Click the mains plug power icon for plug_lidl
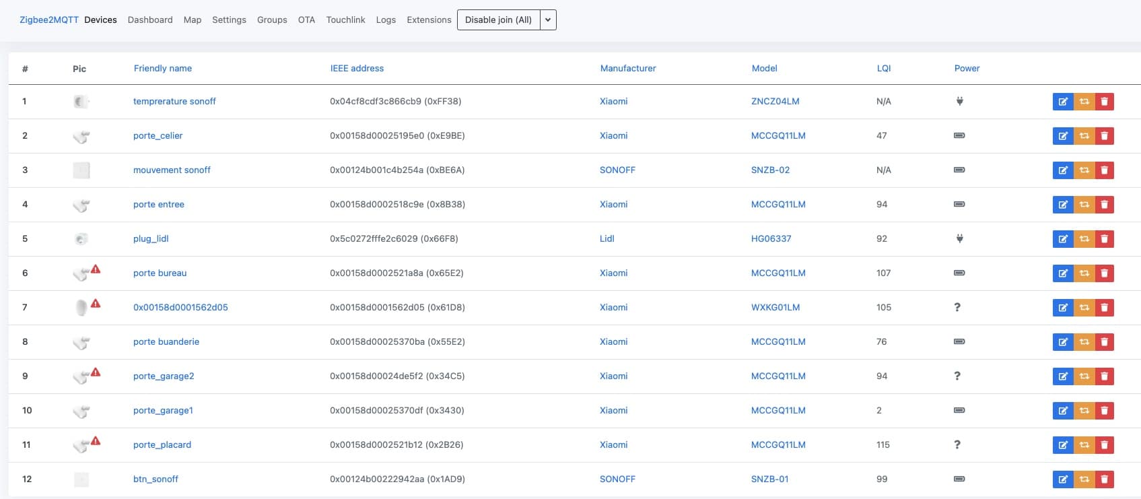The image size is (1141, 499). click(960, 238)
